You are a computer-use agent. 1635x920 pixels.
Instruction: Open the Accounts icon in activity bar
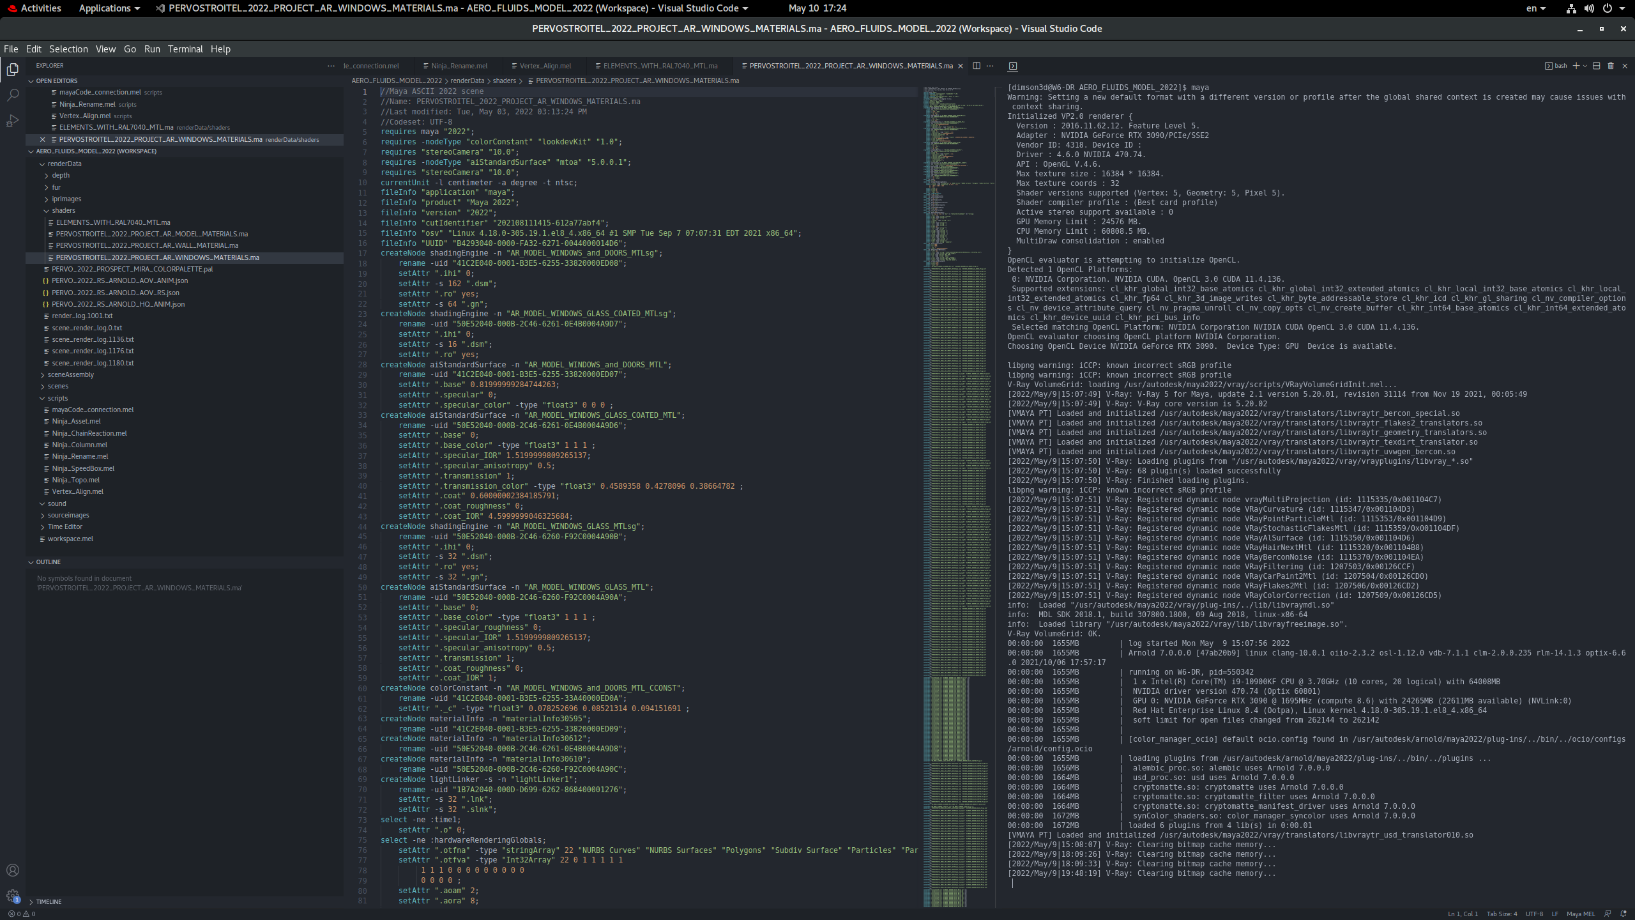(x=13, y=870)
